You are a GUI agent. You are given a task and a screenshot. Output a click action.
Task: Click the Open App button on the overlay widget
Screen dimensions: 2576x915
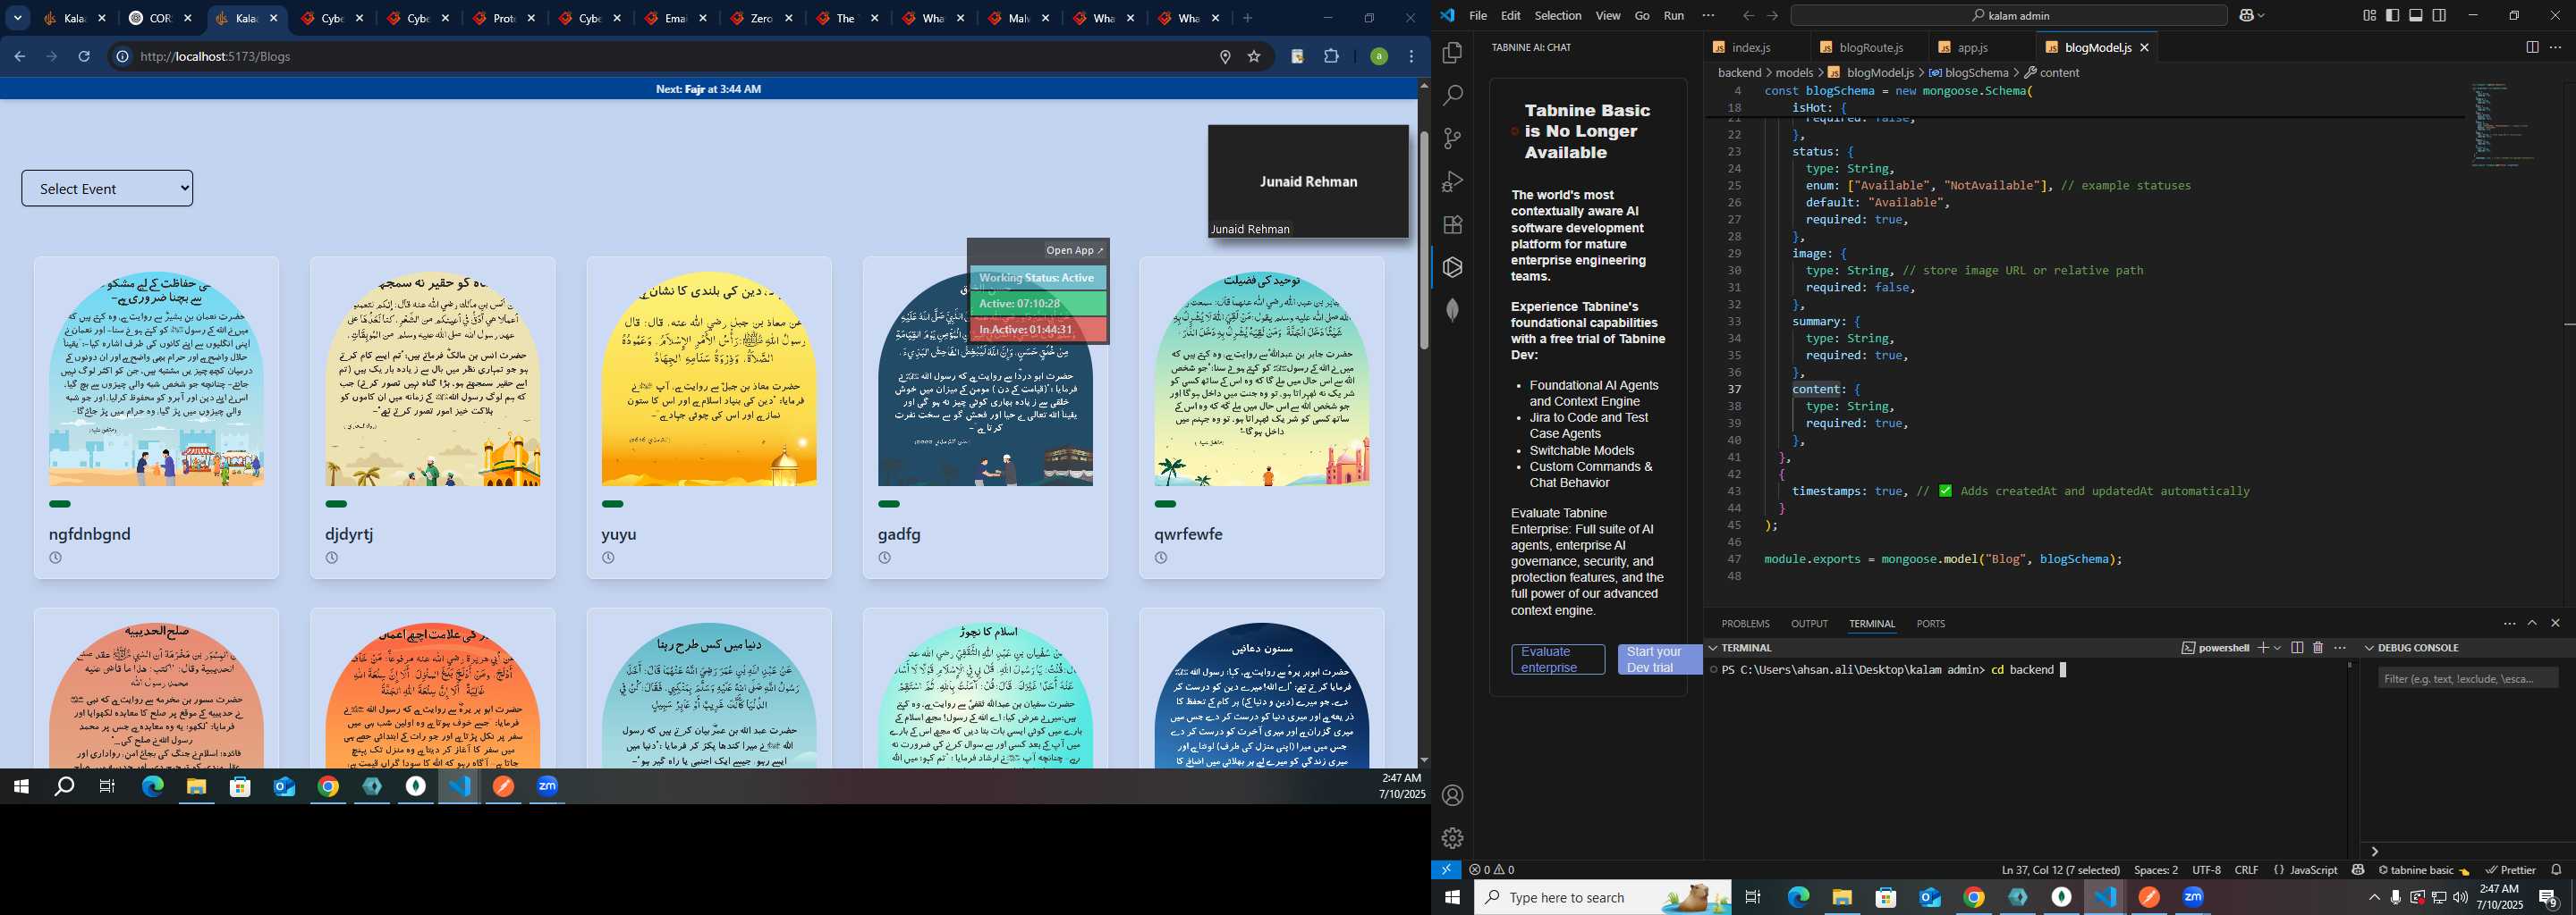pyautogui.click(x=1075, y=251)
